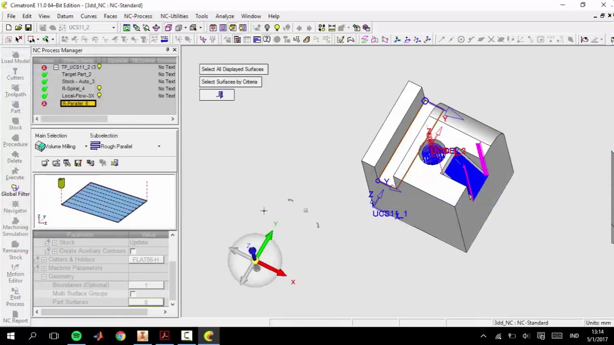Open the Curves menu
Image resolution: width=614 pixels, height=345 pixels.
click(89, 16)
